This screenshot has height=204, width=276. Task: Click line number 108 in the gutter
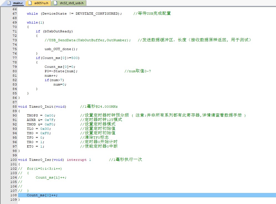click(14, 195)
